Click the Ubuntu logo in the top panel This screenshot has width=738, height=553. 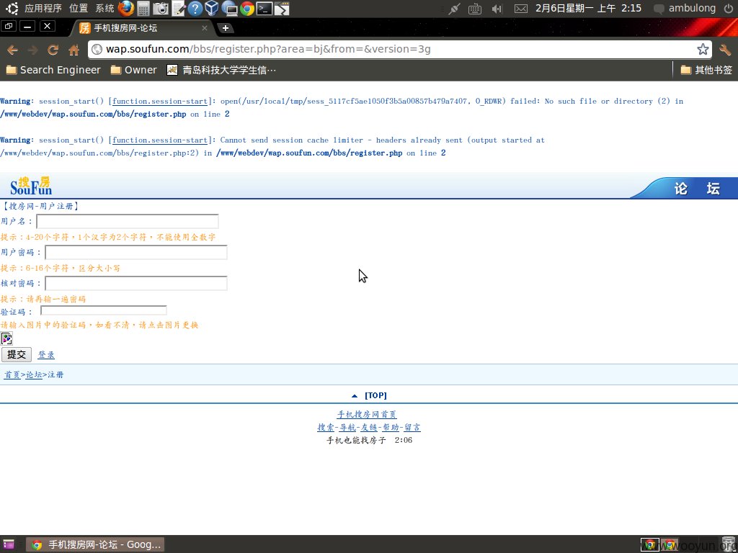coord(12,9)
